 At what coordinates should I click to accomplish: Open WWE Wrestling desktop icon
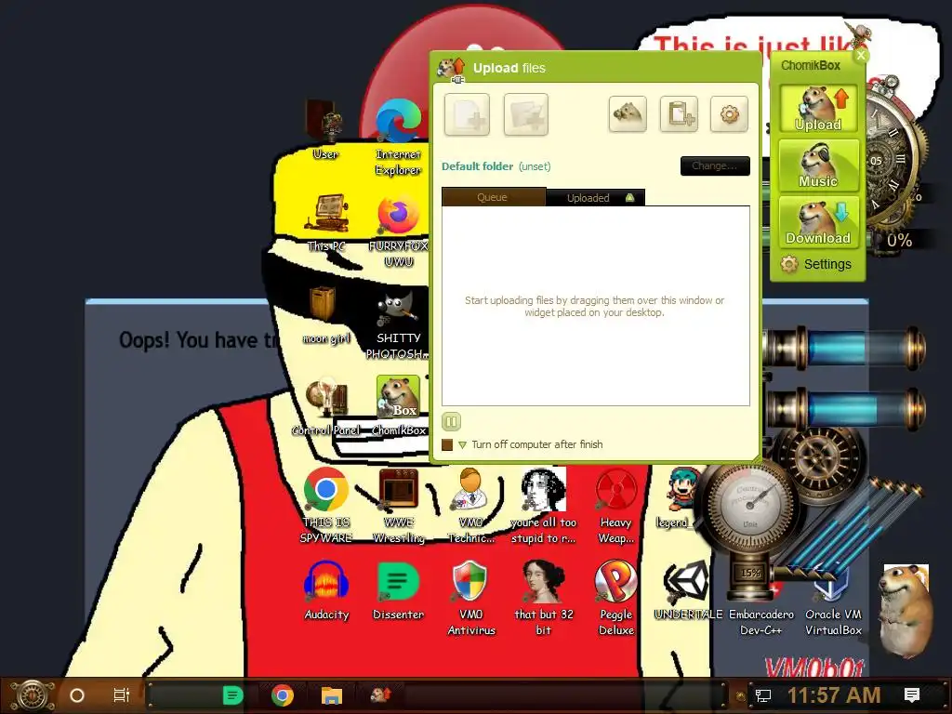point(398,505)
